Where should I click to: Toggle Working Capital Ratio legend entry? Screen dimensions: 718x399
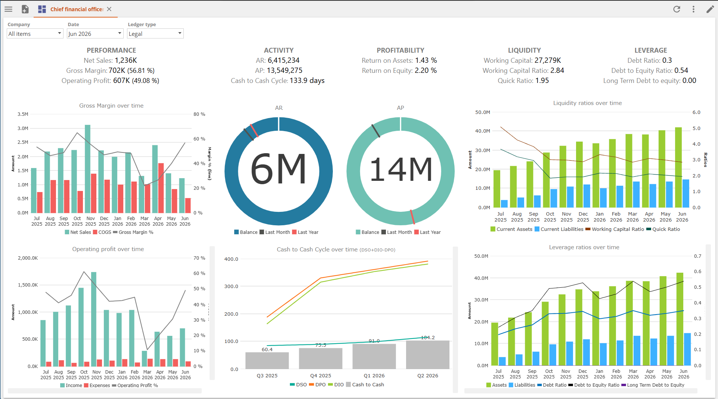(615, 229)
